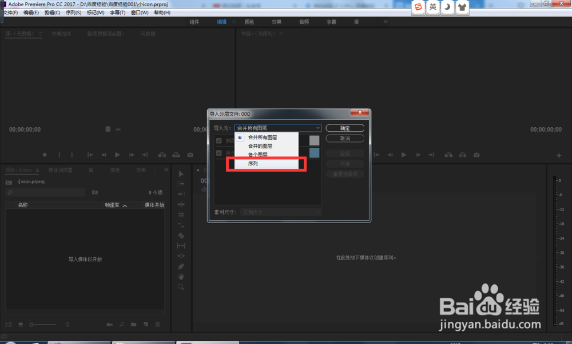Adjust the project thumbnail zoom slider

click(x=43, y=325)
